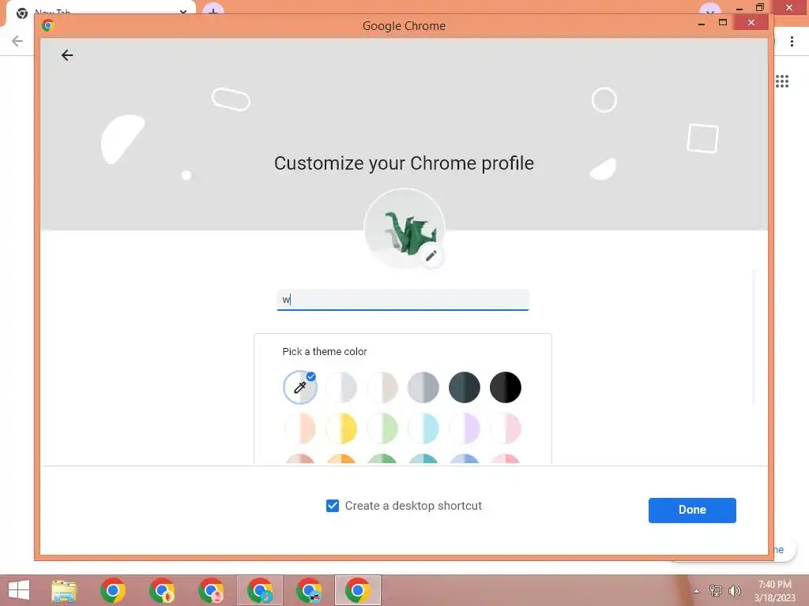This screenshot has width=809, height=606.
Task: Pick the black theme color
Action: [x=506, y=387]
